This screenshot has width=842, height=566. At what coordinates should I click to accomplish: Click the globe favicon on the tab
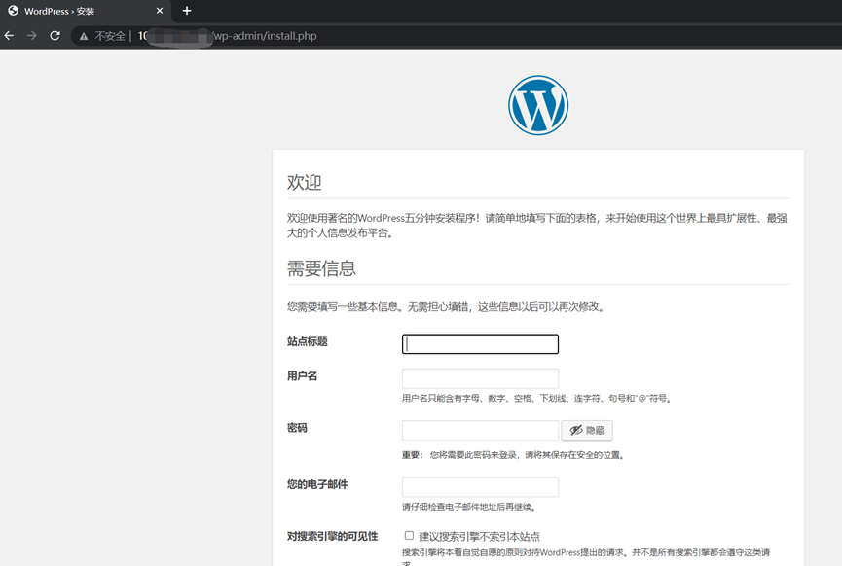pos(13,11)
